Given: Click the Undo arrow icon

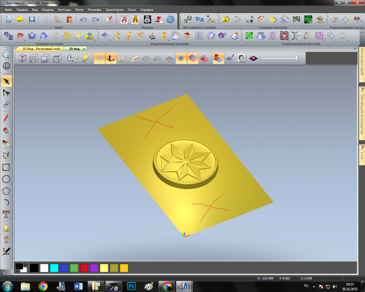Looking at the screenshot, I should [x=83, y=20].
